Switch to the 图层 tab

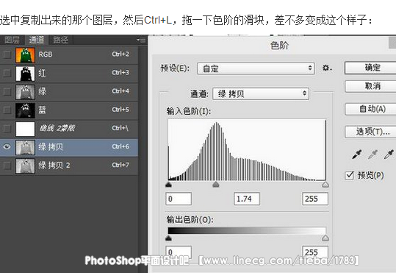pos(12,40)
